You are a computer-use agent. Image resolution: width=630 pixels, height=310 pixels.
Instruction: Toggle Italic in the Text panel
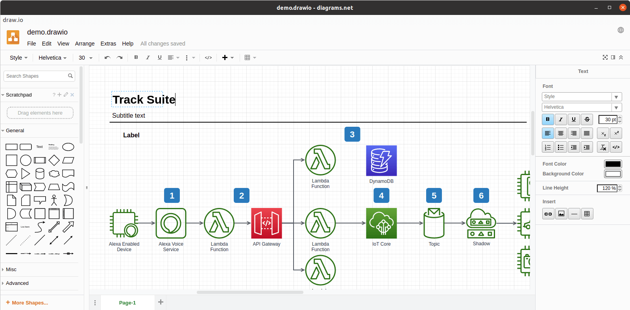click(561, 119)
